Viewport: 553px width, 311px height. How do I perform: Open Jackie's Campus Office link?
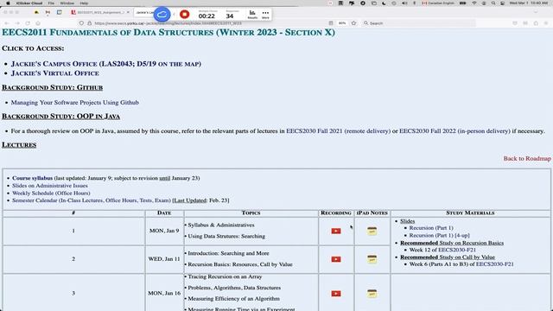[106, 64]
